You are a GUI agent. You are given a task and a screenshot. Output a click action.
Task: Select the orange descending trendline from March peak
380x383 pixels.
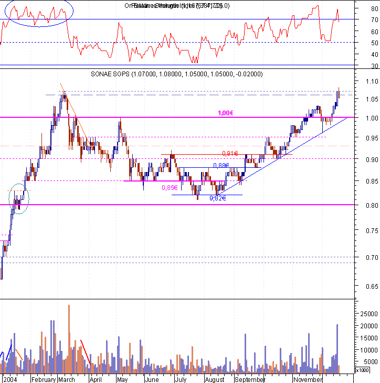tap(75, 115)
